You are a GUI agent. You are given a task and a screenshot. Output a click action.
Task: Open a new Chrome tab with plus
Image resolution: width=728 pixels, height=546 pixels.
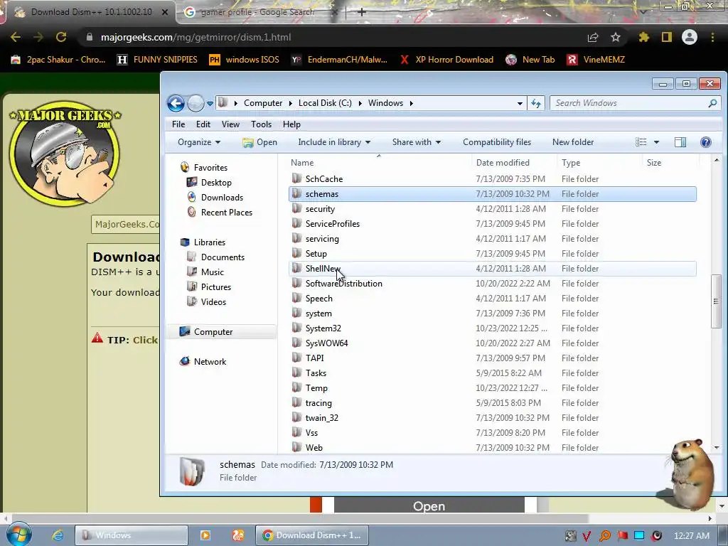[x=362, y=12]
